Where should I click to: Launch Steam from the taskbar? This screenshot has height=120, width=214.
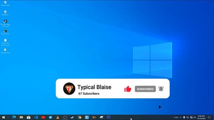tap(72, 117)
